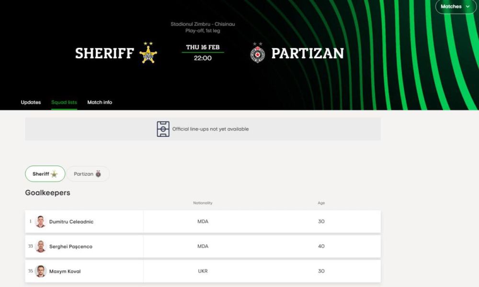Click the football pitch line-up icon
This screenshot has width=479, height=287.
pyautogui.click(x=163, y=129)
